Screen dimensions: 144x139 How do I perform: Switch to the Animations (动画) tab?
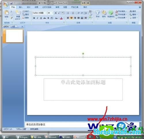pyautogui.click(x=36, y=7)
